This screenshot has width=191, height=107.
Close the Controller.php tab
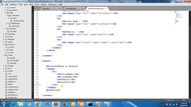83,9
